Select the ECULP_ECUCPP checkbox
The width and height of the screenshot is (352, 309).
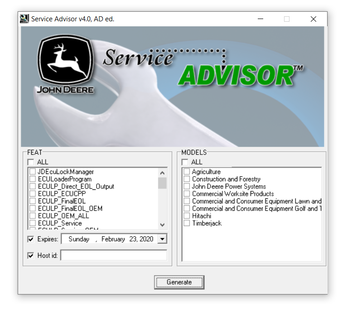(33, 193)
